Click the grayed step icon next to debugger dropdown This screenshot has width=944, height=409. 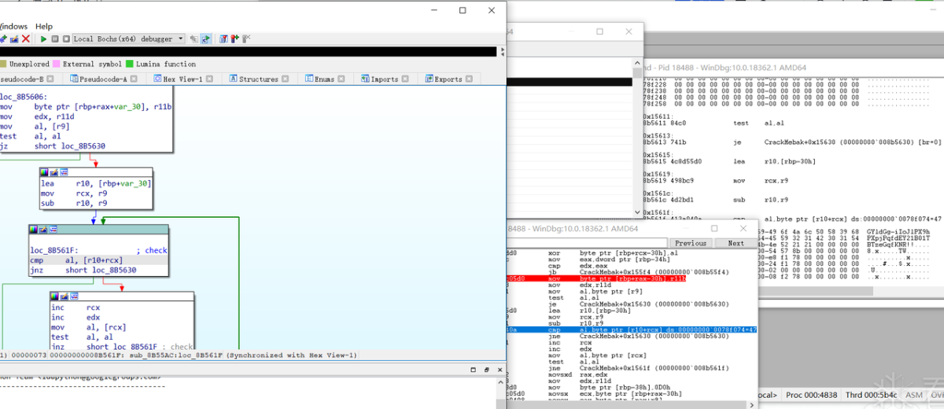click(x=194, y=39)
